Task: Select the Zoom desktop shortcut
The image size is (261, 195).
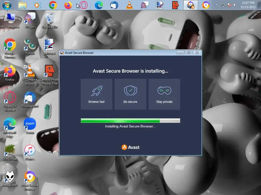Action: tap(30, 126)
